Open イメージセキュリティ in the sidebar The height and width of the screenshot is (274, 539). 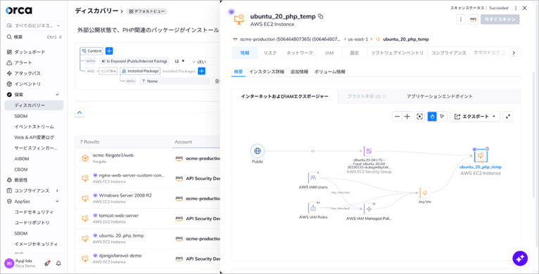pos(36,244)
